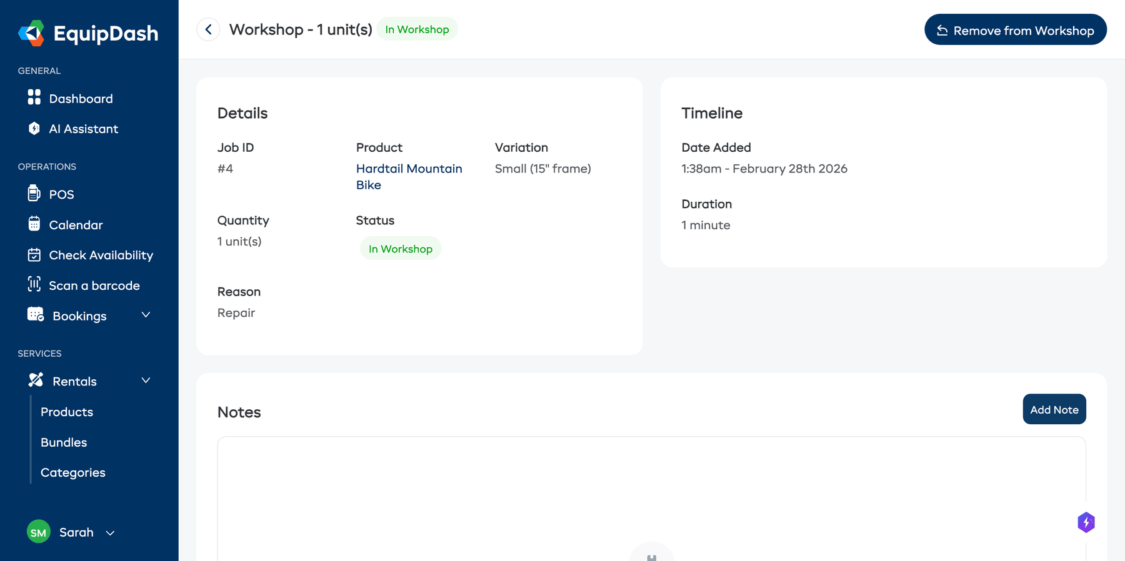
Task: Open the Sarah user menu chevron
Action: pyautogui.click(x=110, y=533)
